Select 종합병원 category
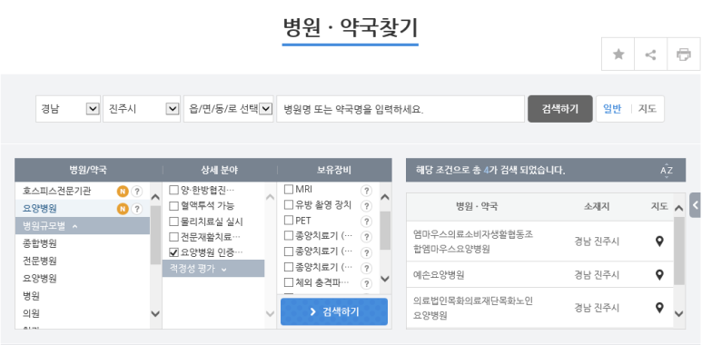The width and height of the screenshot is (702, 345). [40, 244]
